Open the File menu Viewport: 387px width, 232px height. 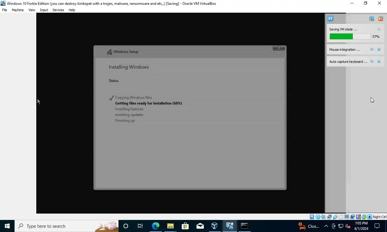point(5,10)
